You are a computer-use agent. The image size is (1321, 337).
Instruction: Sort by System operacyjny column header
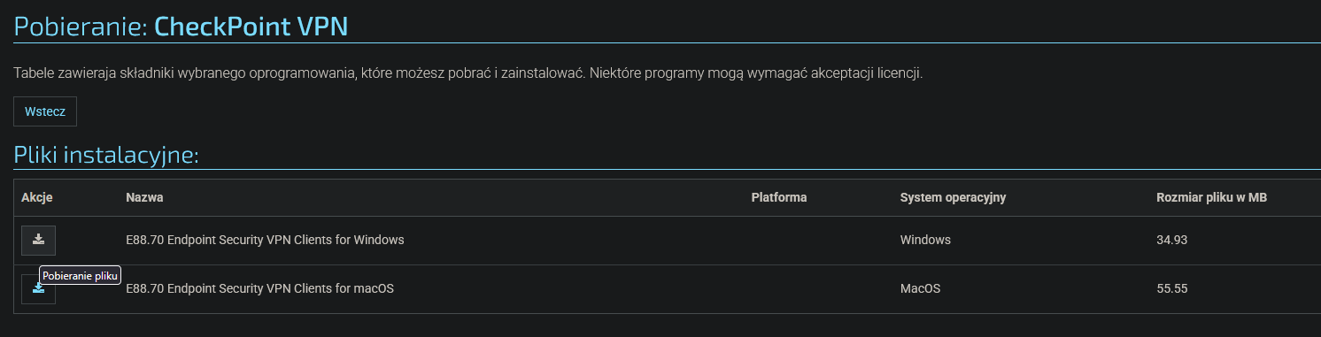(x=953, y=197)
